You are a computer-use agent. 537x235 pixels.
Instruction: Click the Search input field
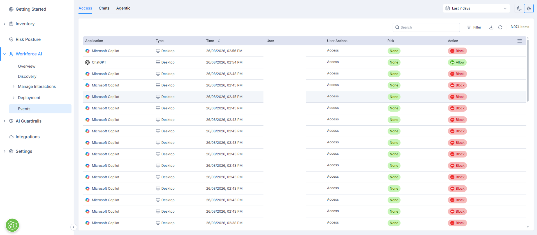pyautogui.click(x=426, y=27)
